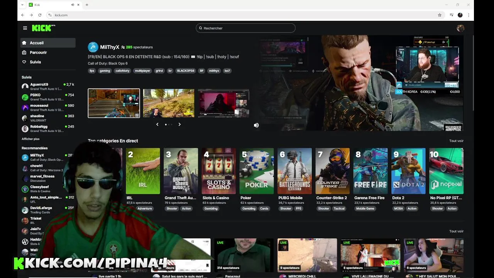
Task: Click the browser bookmark star icon
Action: point(440,15)
